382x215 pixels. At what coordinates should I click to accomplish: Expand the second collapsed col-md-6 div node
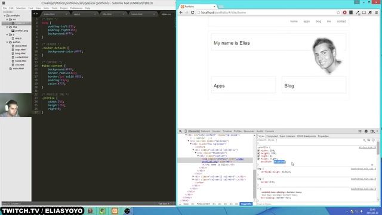(x=193, y=179)
